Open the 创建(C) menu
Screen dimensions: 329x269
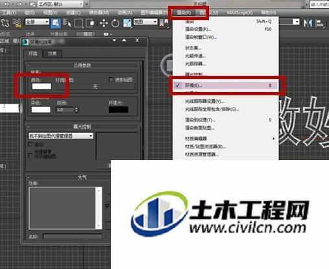(x=73, y=13)
